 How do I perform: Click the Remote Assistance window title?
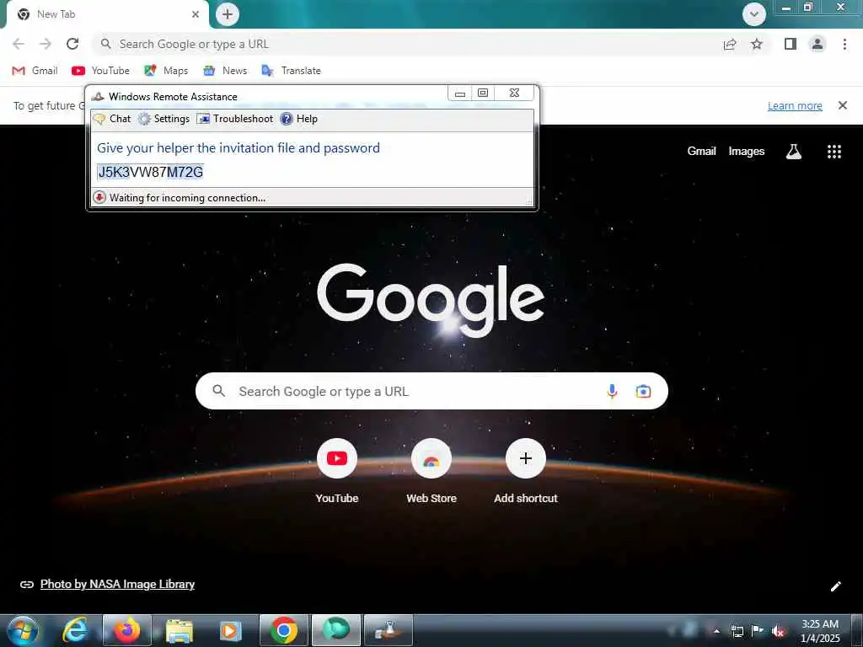(x=173, y=97)
